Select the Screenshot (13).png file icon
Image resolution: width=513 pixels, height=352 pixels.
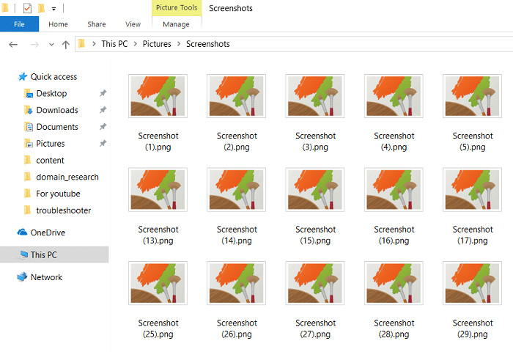158,190
